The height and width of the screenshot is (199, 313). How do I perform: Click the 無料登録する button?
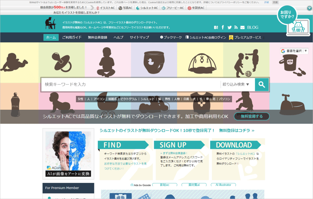(251, 116)
